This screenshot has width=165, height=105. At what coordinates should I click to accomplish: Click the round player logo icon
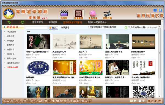(x=9, y=14)
